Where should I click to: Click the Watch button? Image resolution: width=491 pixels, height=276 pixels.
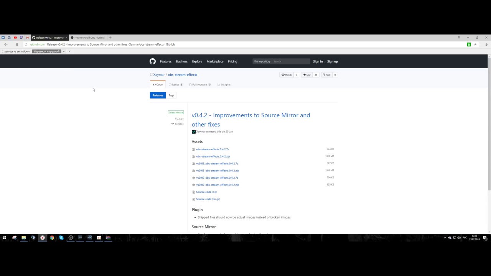click(287, 75)
